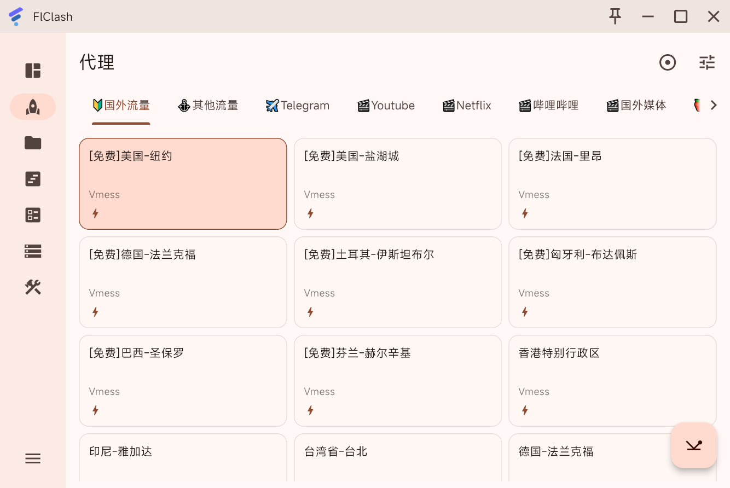The height and width of the screenshot is (488, 730).
Task: Test latency of 土耳其-伊斯坦布尔 bolt icon
Action: pos(310,312)
